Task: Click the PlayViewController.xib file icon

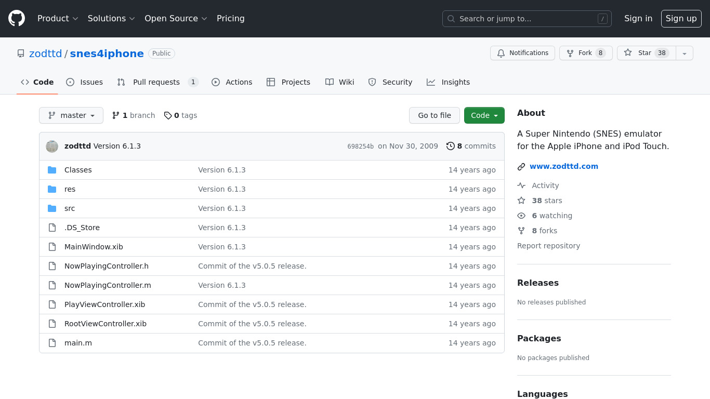Action: pyautogui.click(x=52, y=304)
